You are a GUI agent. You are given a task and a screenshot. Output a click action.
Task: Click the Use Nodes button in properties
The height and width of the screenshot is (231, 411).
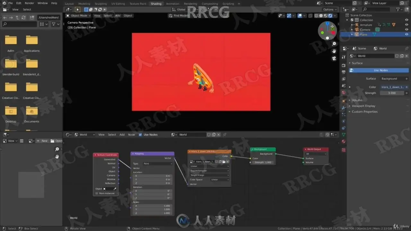[379, 70]
